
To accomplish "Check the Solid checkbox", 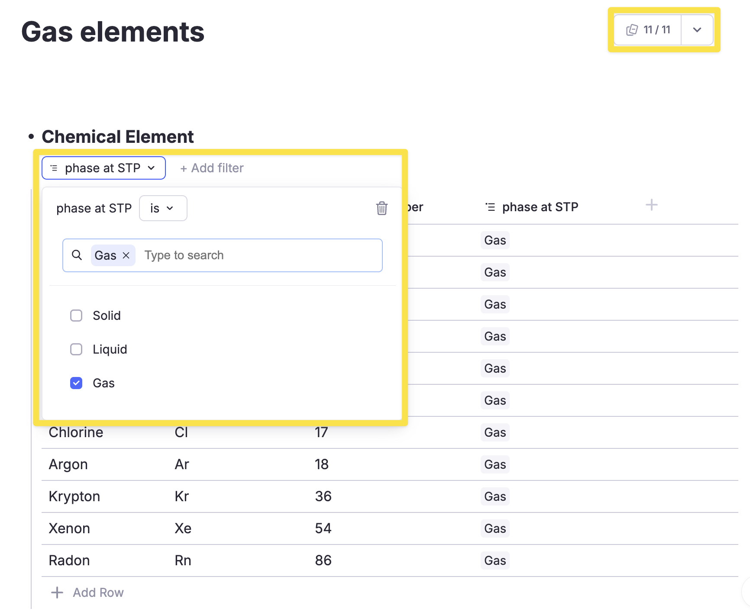I will coord(76,316).
